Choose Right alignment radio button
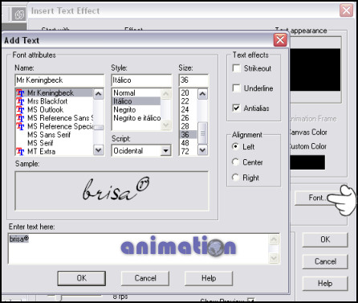 point(235,178)
